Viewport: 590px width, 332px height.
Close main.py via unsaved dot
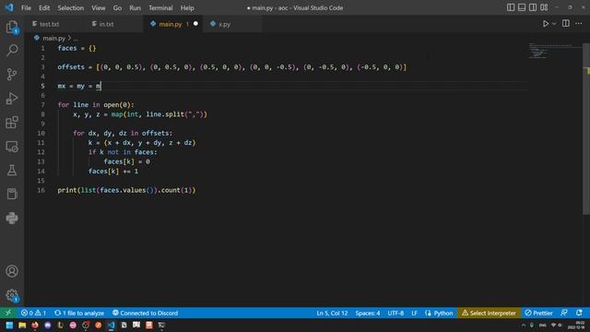pos(195,24)
